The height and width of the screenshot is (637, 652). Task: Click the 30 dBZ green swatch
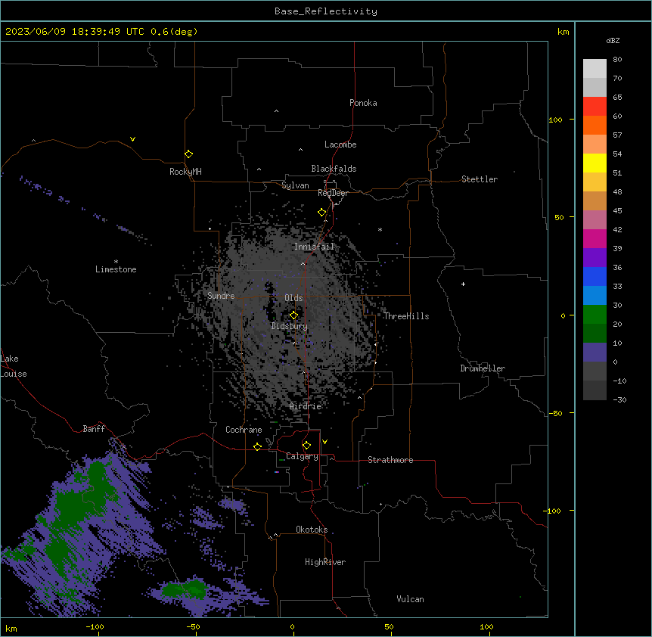point(595,315)
